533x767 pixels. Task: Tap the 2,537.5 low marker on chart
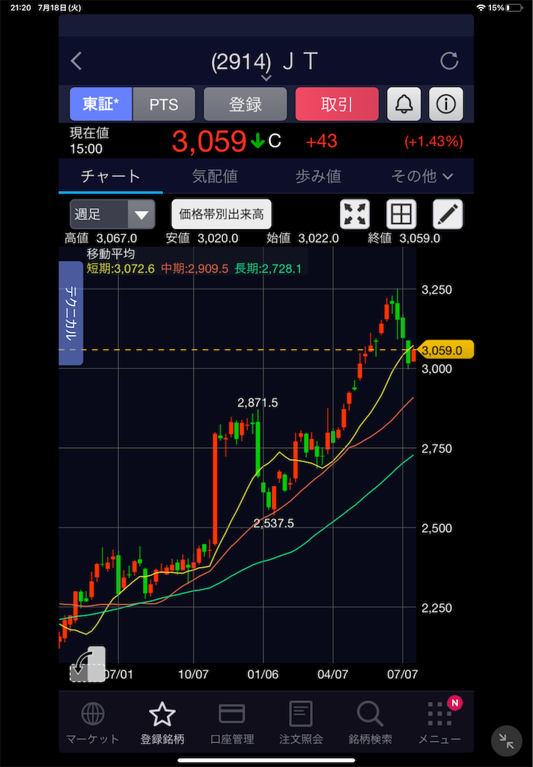274,524
